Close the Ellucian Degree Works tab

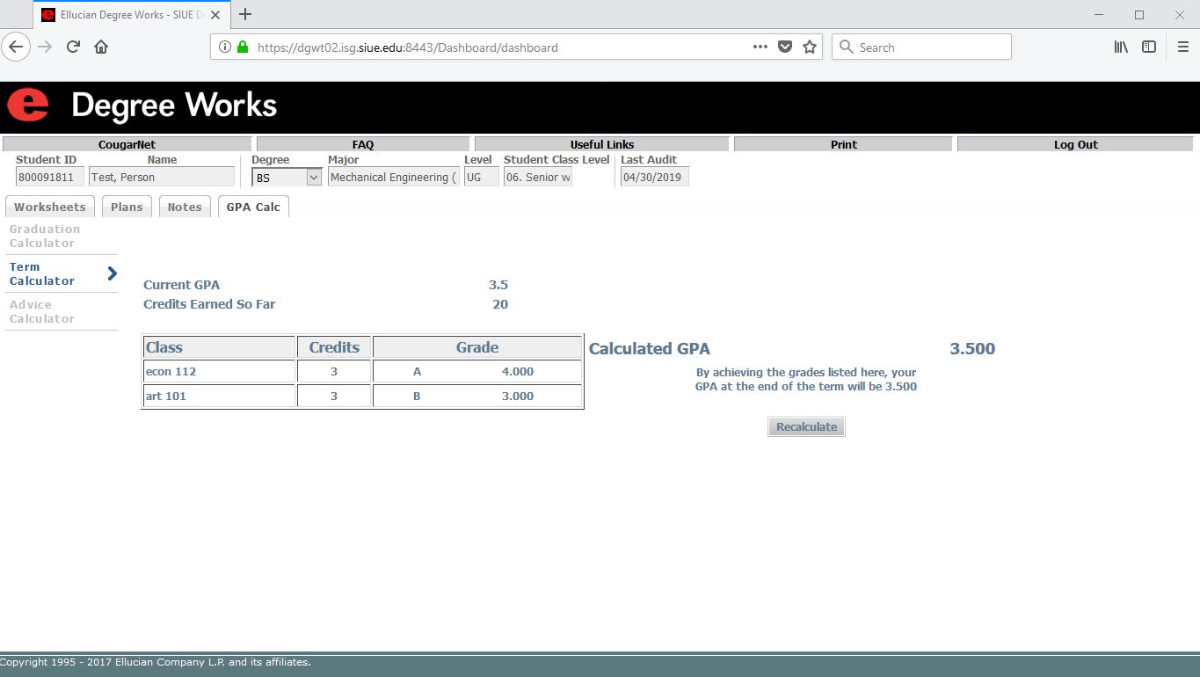click(215, 15)
